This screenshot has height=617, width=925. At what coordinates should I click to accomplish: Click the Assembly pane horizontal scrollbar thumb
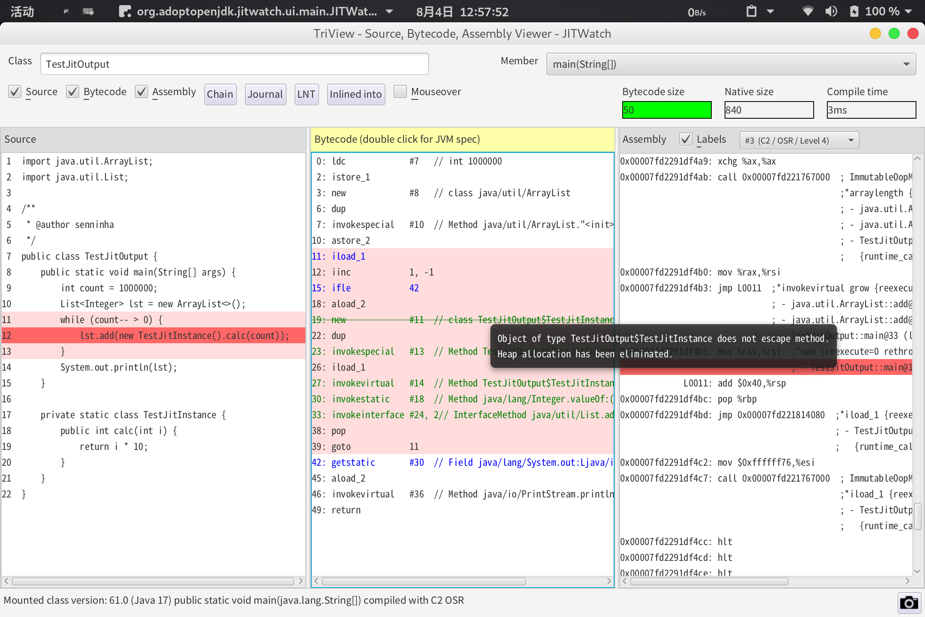[x=709, y=581]
